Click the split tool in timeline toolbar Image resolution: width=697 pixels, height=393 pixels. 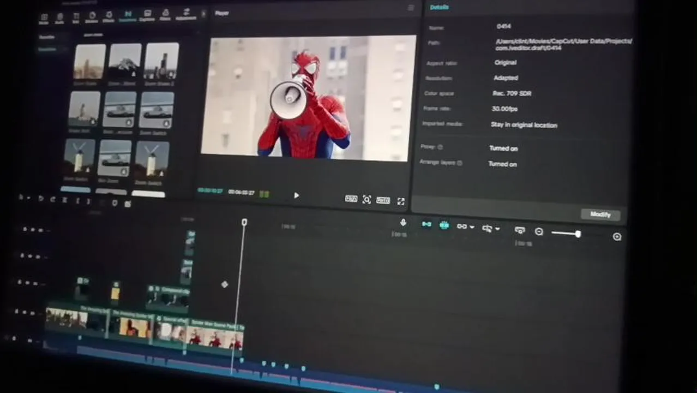(x=64, y=200)
